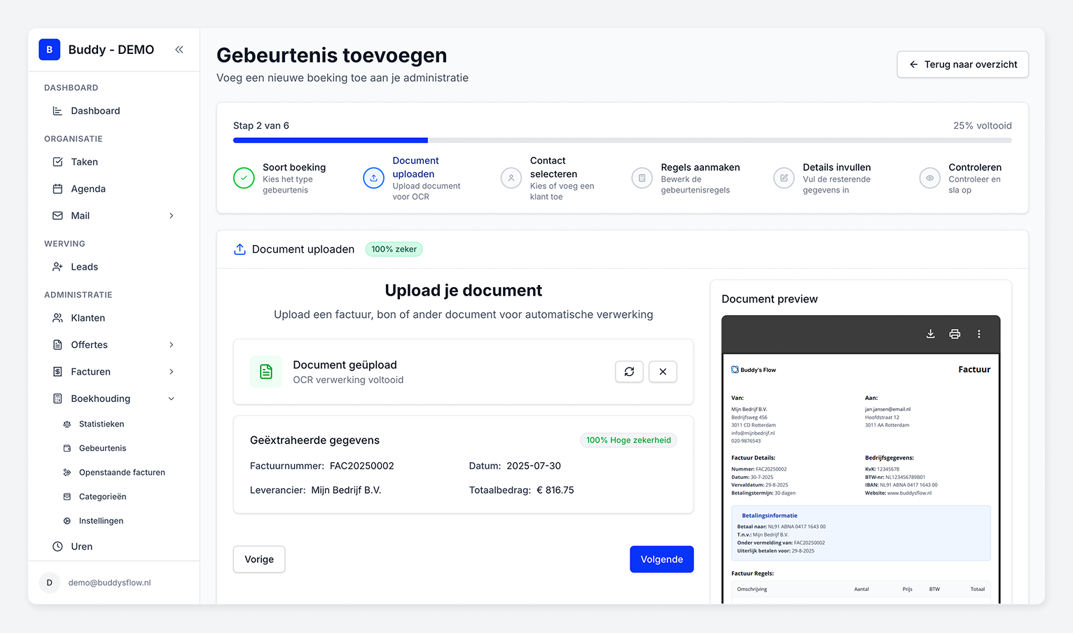Go to Gebeurtenis in the sidebar
The height and width of the screenshot is (633, 1073).
[102, 447]
